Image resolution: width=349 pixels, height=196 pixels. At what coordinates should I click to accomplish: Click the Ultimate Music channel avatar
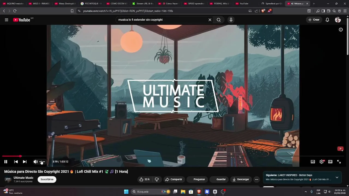[x=8, y=179]
